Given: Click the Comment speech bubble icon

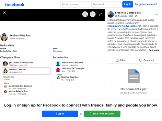Looking at the screenshot, I should pyautogui.click(x=141, y=60).
